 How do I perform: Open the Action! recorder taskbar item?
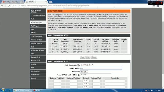(x=42, y=90)
